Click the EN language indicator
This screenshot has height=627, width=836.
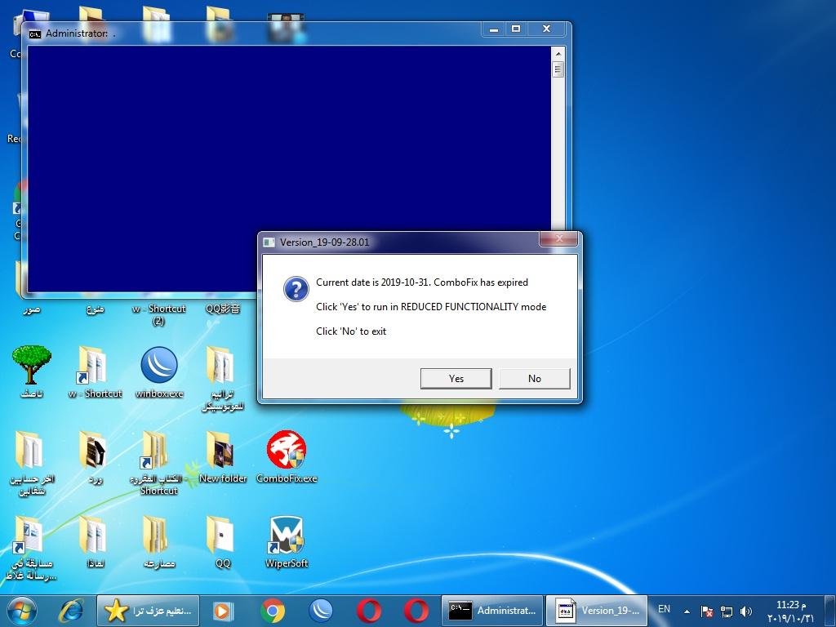664,609
